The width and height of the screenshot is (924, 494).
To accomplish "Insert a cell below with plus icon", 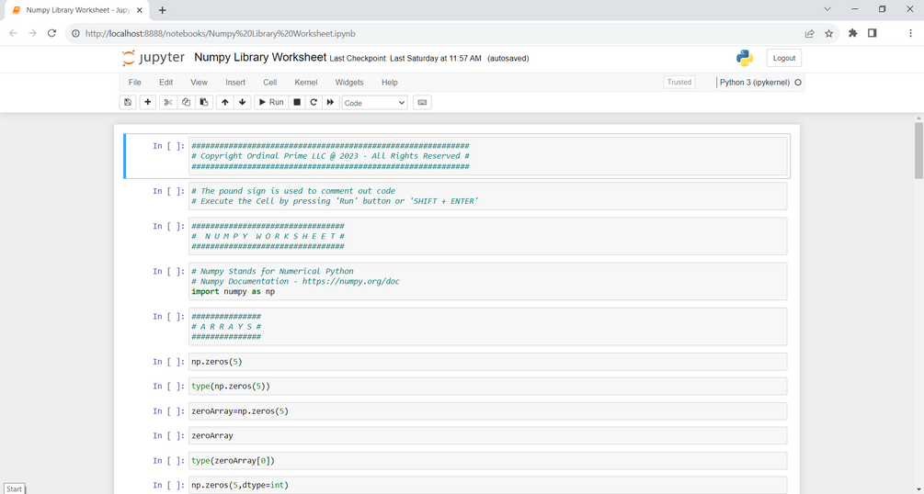I will pos(148,103).
